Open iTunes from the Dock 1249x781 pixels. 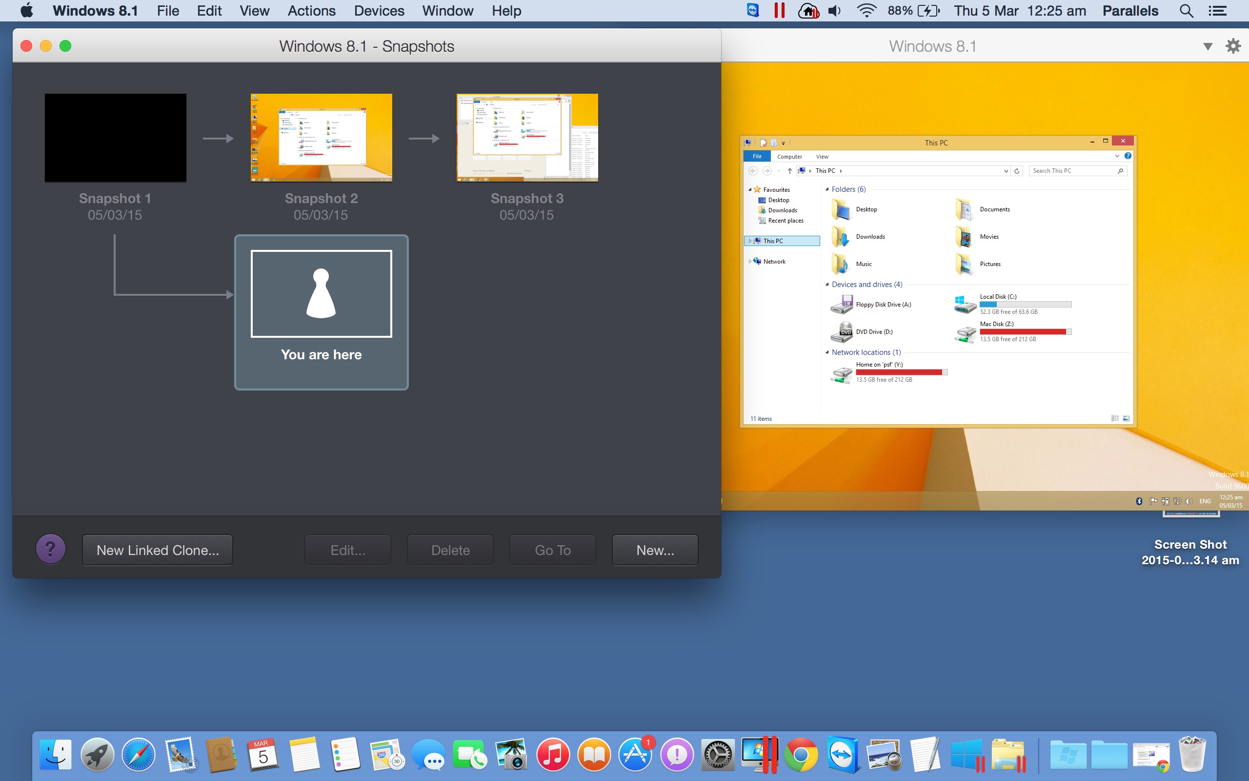[x=553, y=755]
